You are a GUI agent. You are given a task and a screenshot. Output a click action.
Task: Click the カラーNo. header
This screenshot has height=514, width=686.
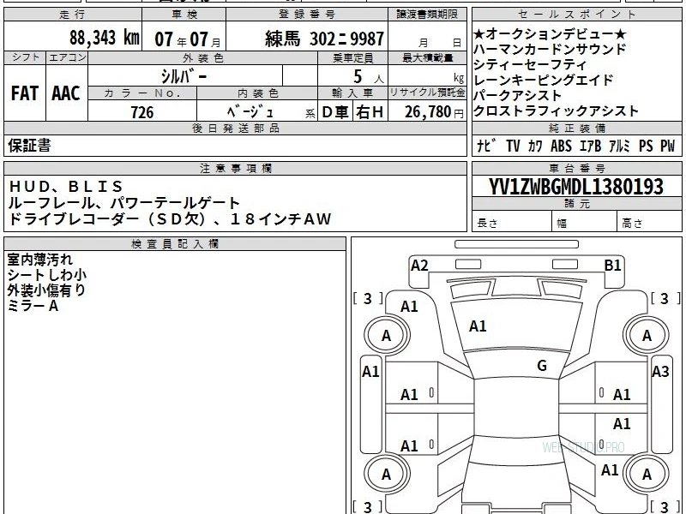(142, 93)
